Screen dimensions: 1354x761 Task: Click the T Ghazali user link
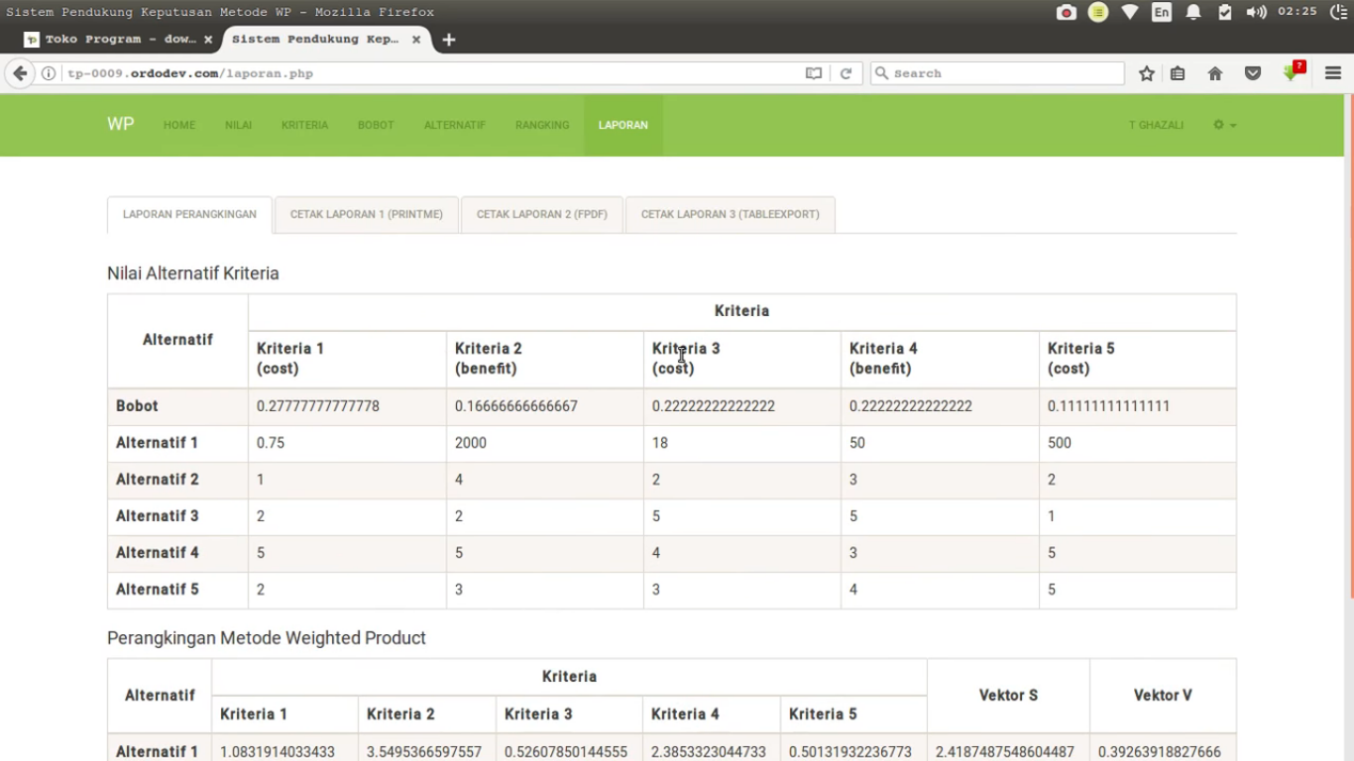pyautogui.click(x=1156, y=125)
